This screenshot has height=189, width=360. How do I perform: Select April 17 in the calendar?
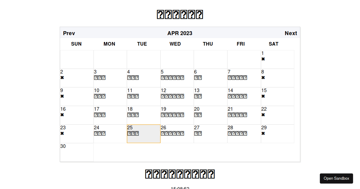pos(110,115)
